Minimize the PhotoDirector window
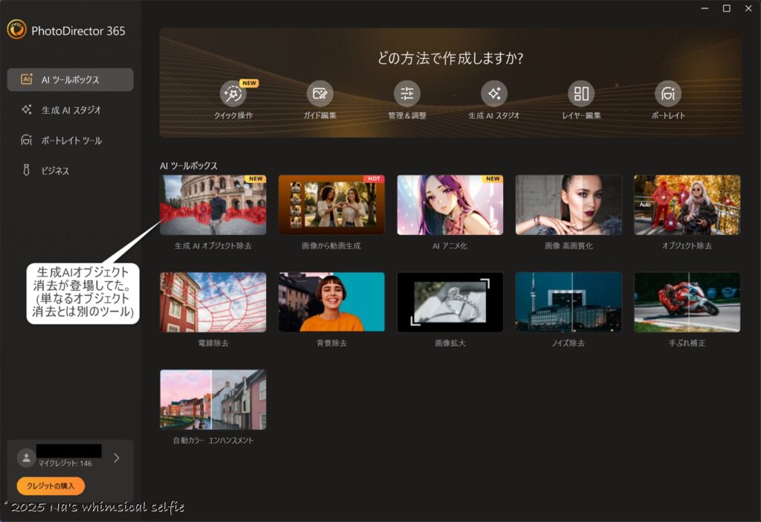The width and height of the screenshot is (761, 522). point(705,8)
